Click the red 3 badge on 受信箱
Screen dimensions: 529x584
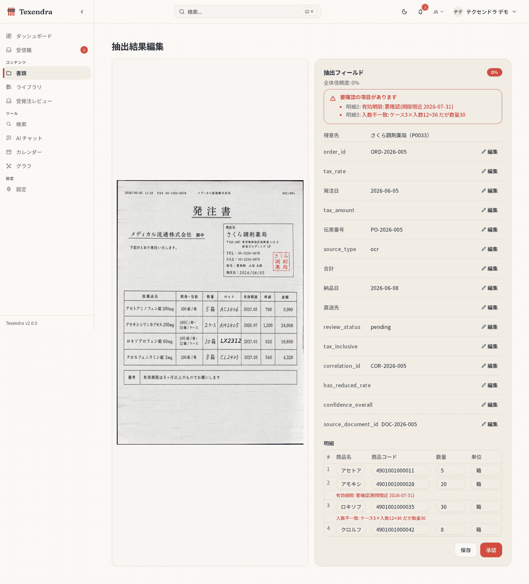[84, 50]
